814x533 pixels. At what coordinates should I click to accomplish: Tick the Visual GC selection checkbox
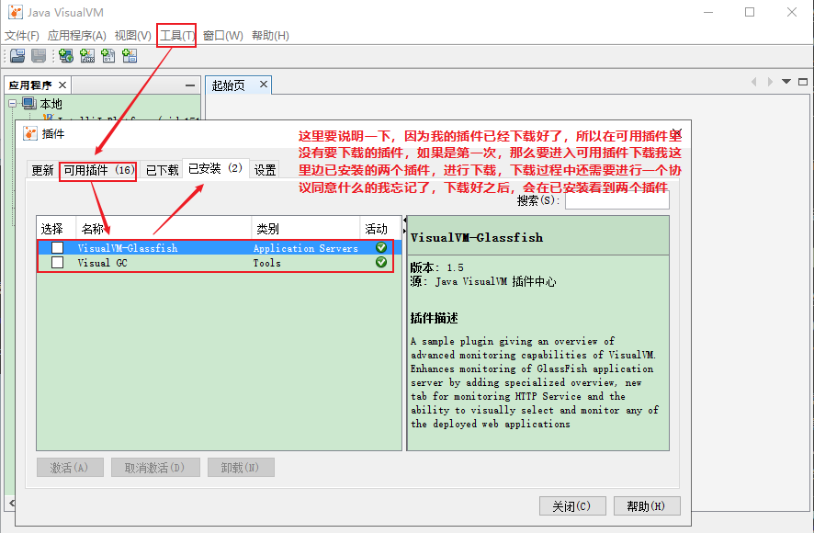click(58, 262)
